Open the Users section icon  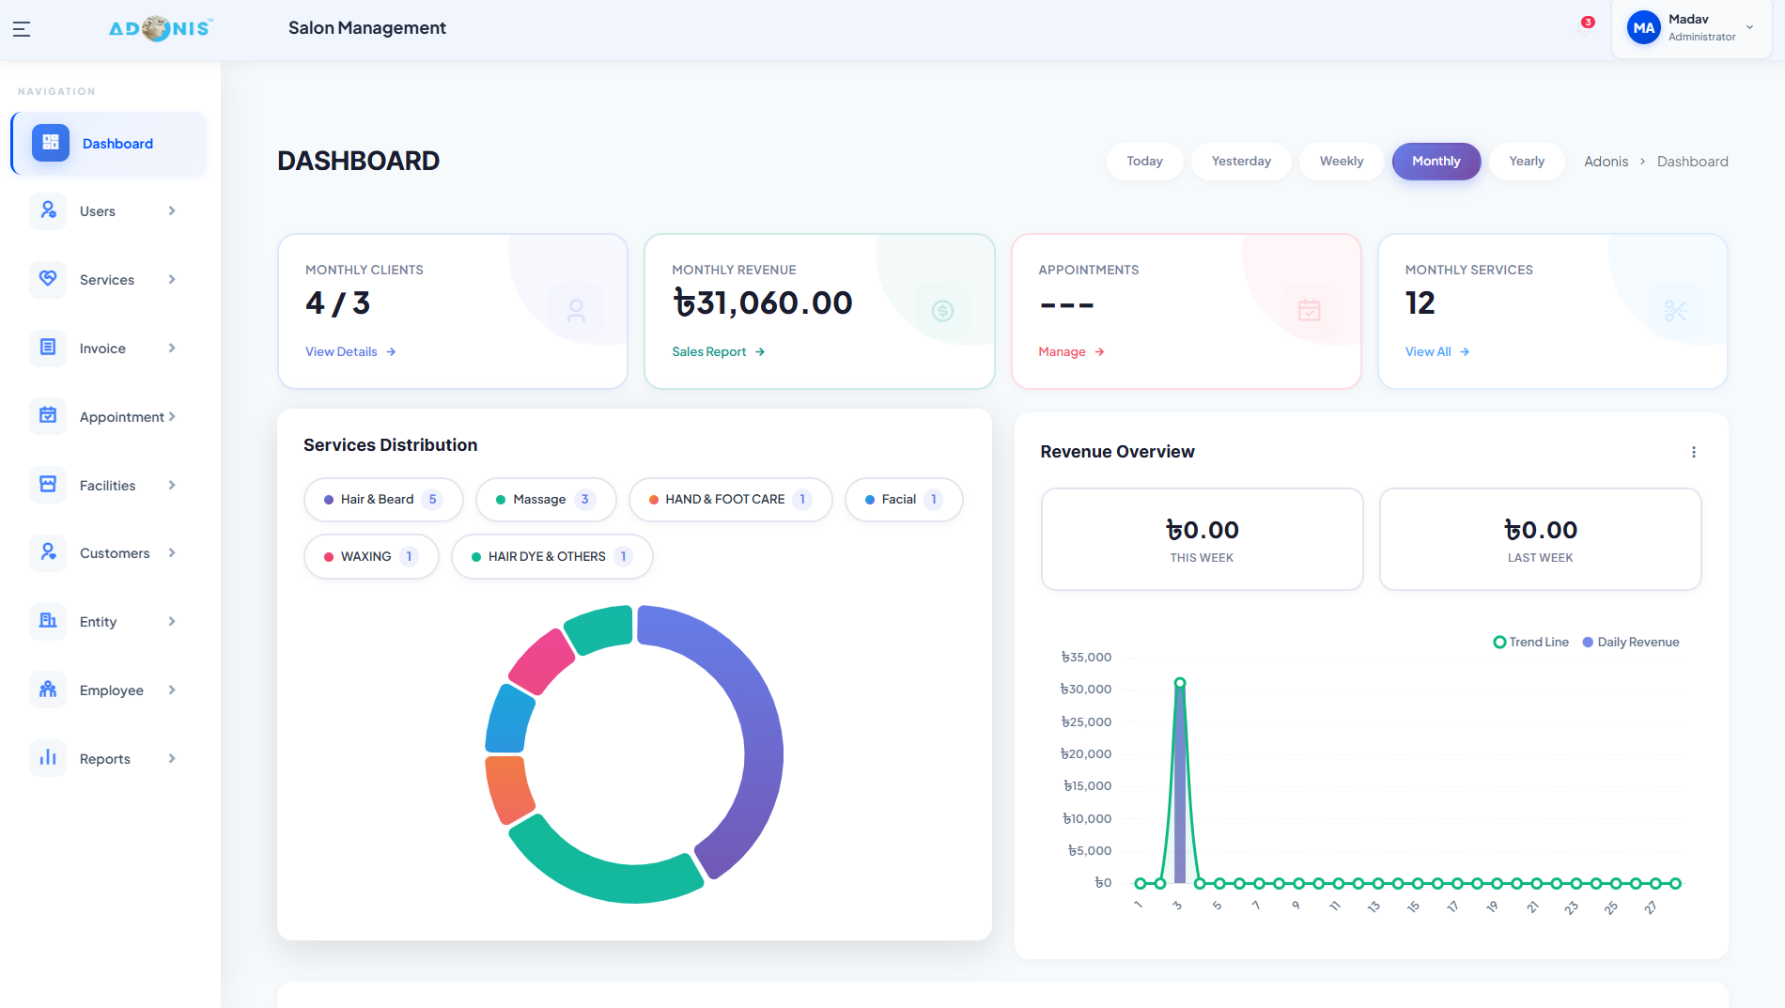click(x=49, y=210)
